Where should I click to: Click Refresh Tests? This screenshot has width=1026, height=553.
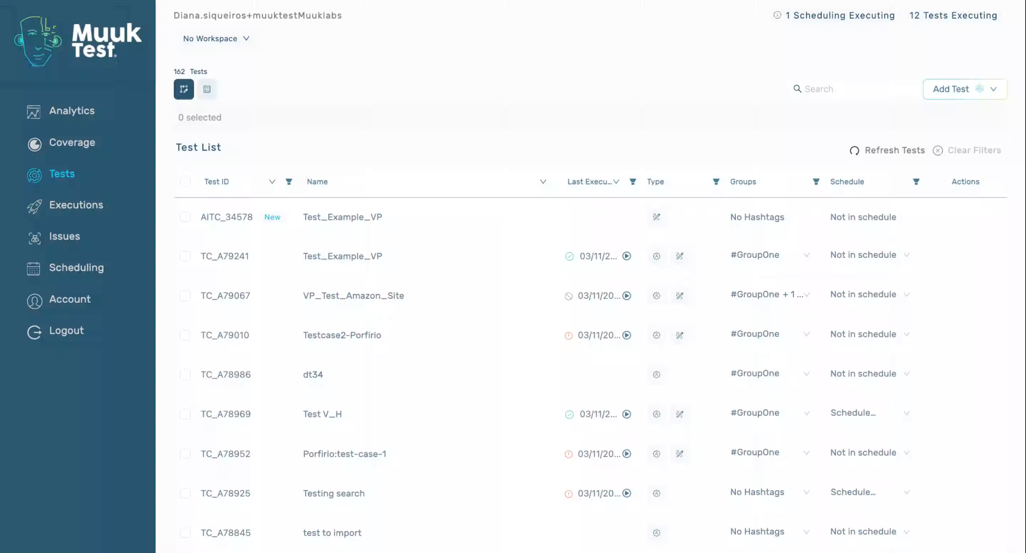(x=887, y=151)
